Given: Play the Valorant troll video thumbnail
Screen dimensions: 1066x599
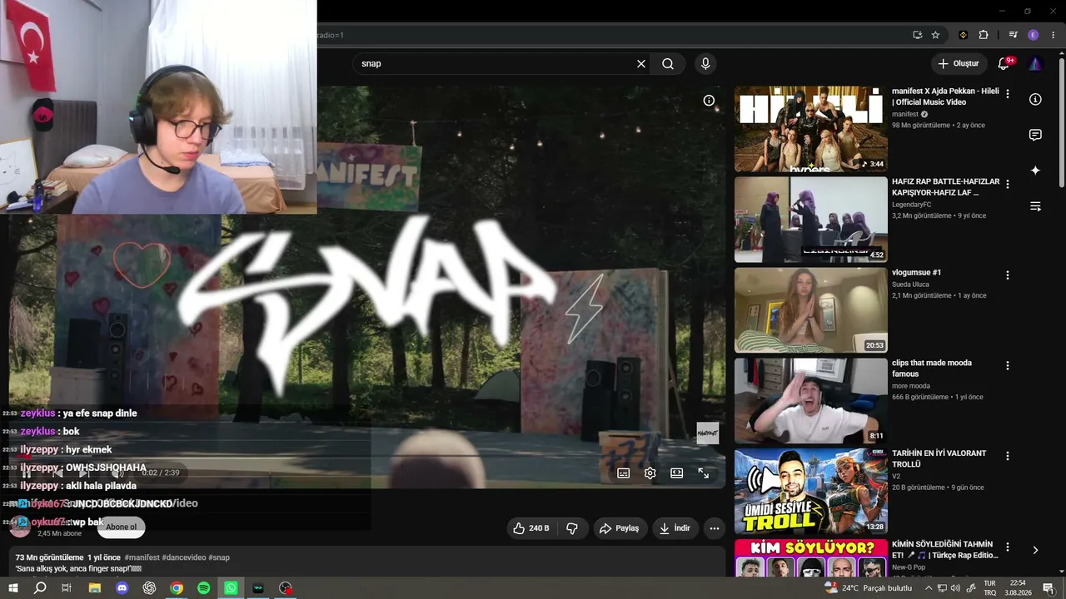Looking at the screenshot, I should 811,492.
